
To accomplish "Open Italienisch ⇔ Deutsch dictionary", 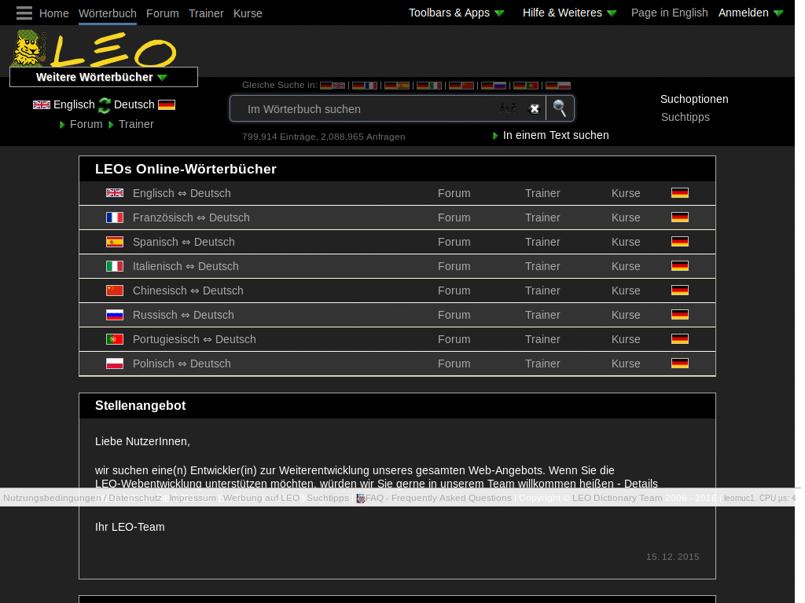I will (186, 266).
